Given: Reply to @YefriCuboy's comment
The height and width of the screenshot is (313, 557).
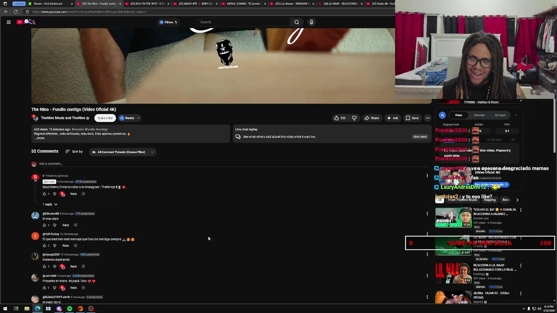Looking at the screenshot, I should click(x=65, y=246).
